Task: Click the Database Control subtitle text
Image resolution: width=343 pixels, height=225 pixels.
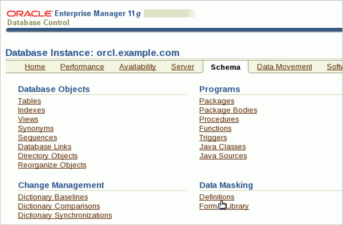Action: click(x=38, y=22)
